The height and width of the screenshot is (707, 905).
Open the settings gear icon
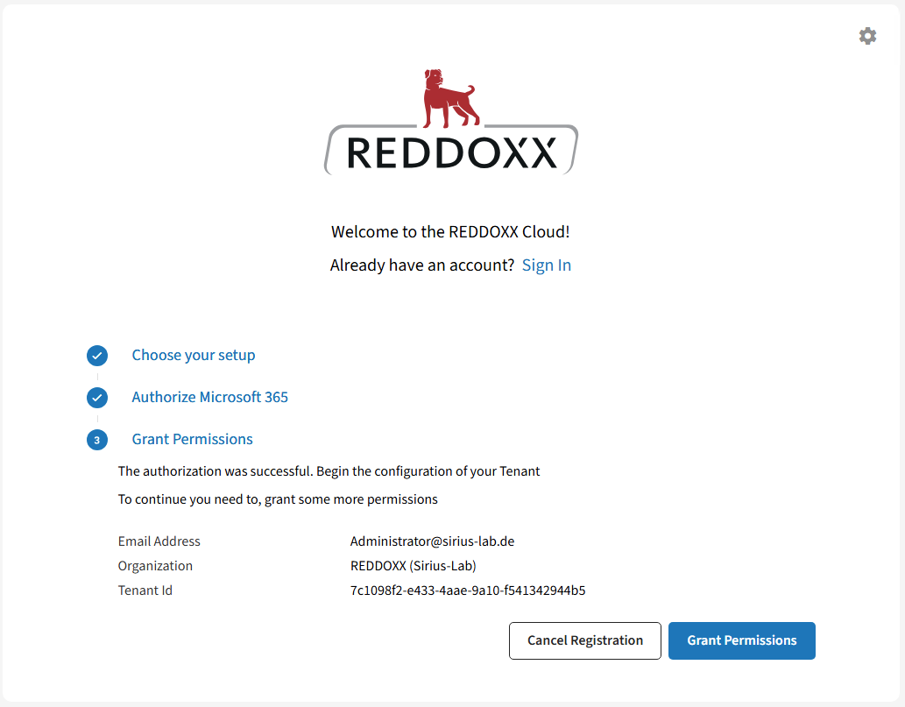(867, 36)
